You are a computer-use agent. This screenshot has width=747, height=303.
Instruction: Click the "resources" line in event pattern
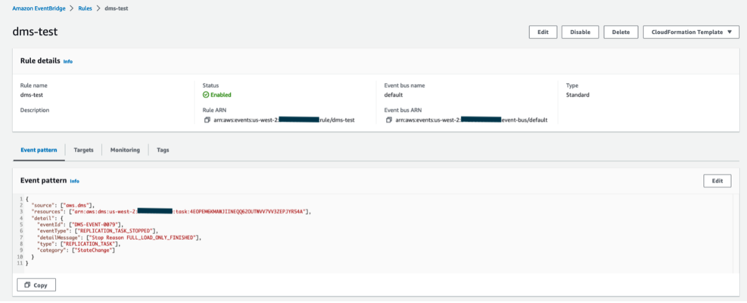171,212
